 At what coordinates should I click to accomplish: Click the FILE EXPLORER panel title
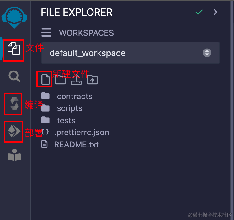tap(77, 12)
